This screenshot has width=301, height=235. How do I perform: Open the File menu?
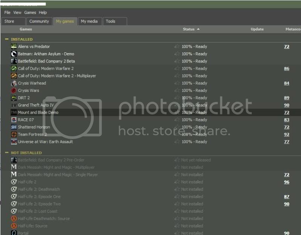[7, 12]
